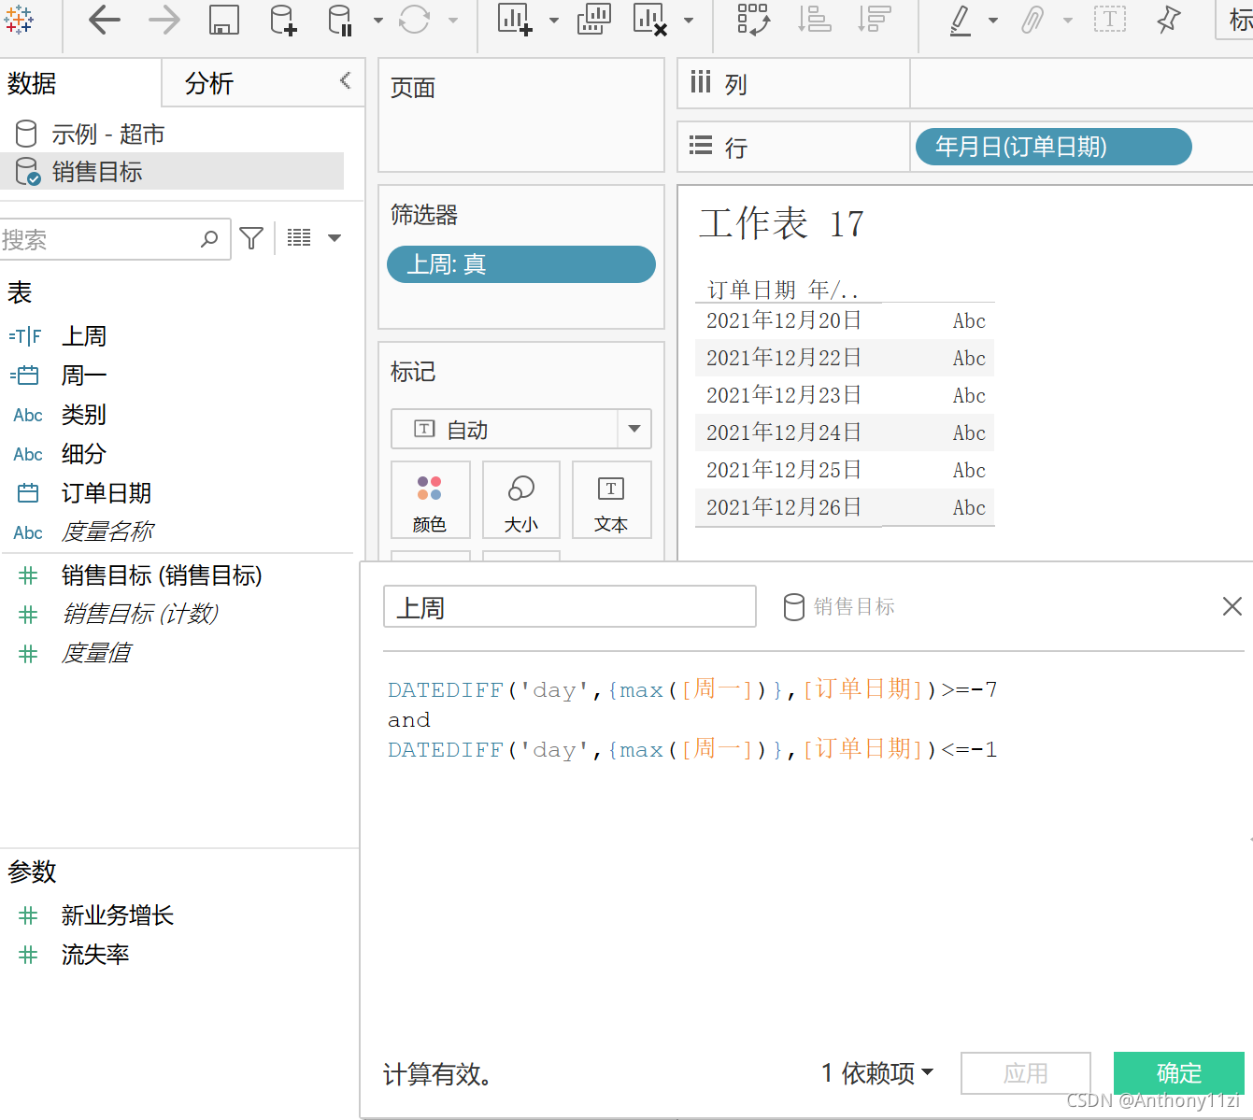Image resolution: width=1253 pixels, height=1120 pixels.
Task: Select the 销售目标 data source
Action: [98, 171]
